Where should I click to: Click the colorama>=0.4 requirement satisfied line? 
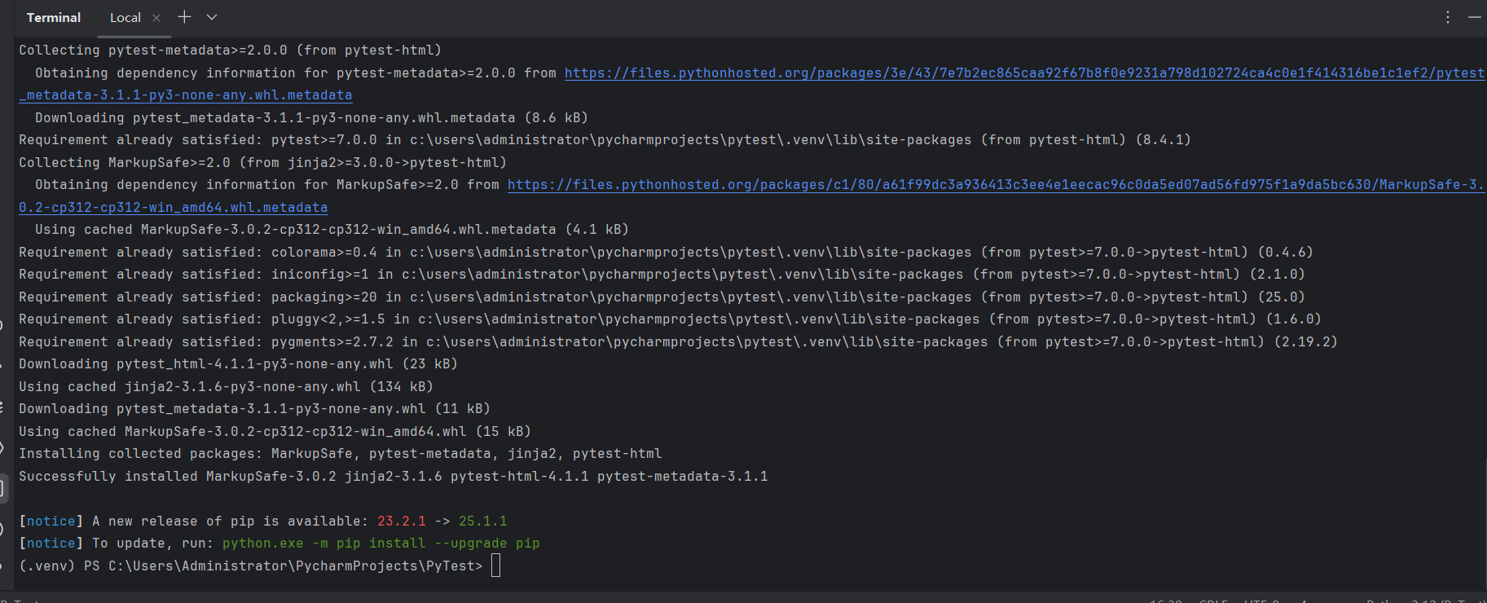pyautogui.click(x=666, y=252)
